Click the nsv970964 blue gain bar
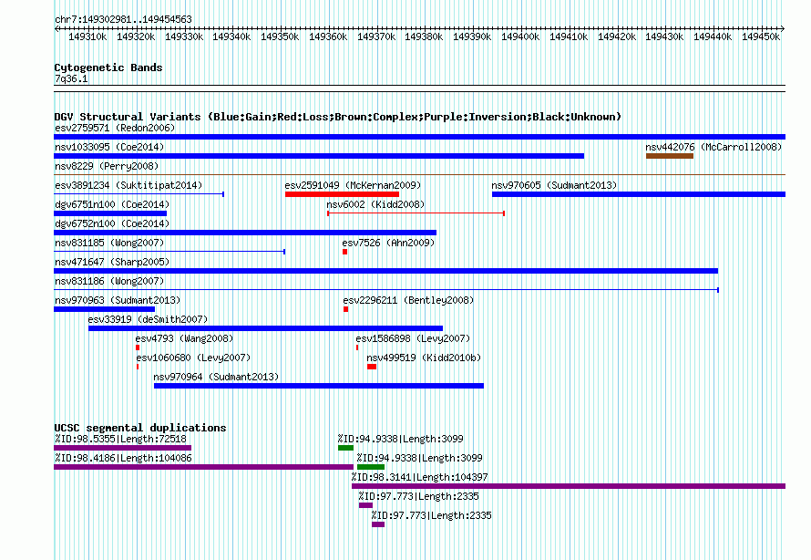 [x=319, y=386]
